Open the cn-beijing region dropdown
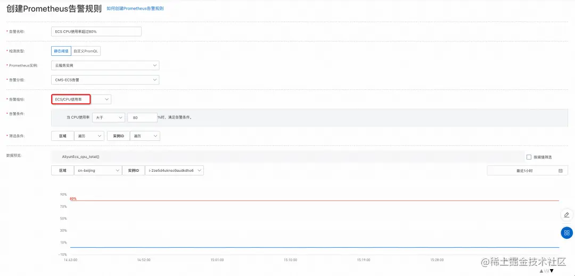Image resolution: width=575 pixels, height=276 pixels. (x=97, y=171)
